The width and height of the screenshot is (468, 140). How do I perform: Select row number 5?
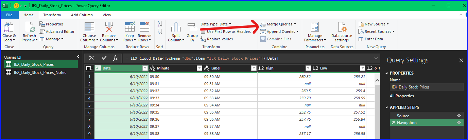tap(89, 105)
